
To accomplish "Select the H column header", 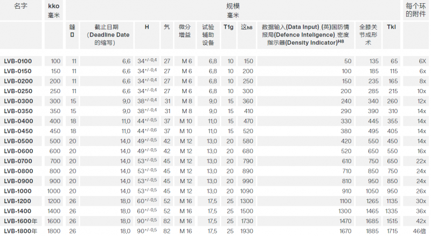I will click(x=147, y=27).
